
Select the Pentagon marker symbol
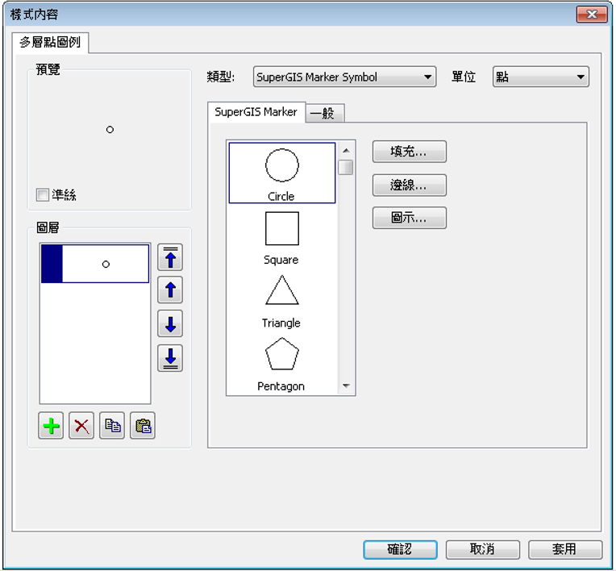[282, 365]
